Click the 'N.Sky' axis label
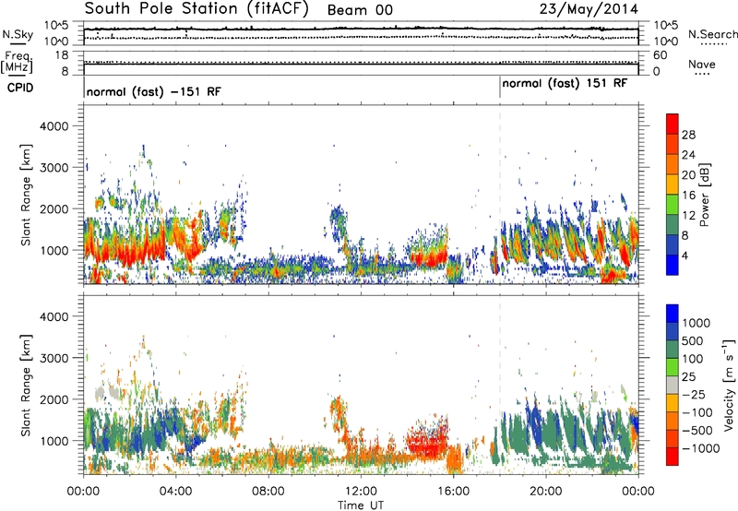The width and height of the screenshot is (738, 511). click(x=18, y=34)
